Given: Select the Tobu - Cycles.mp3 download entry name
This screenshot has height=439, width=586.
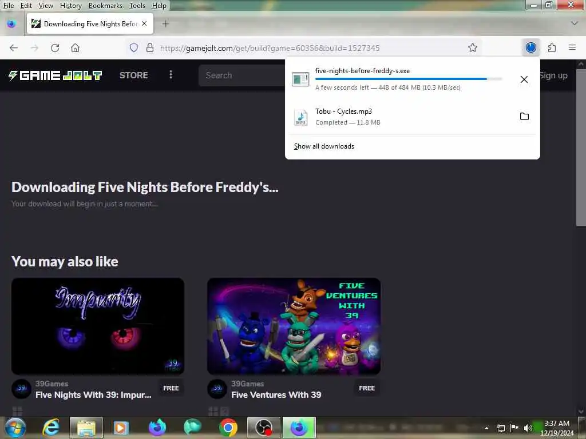Looking at the screenshot, I should 343,111.
